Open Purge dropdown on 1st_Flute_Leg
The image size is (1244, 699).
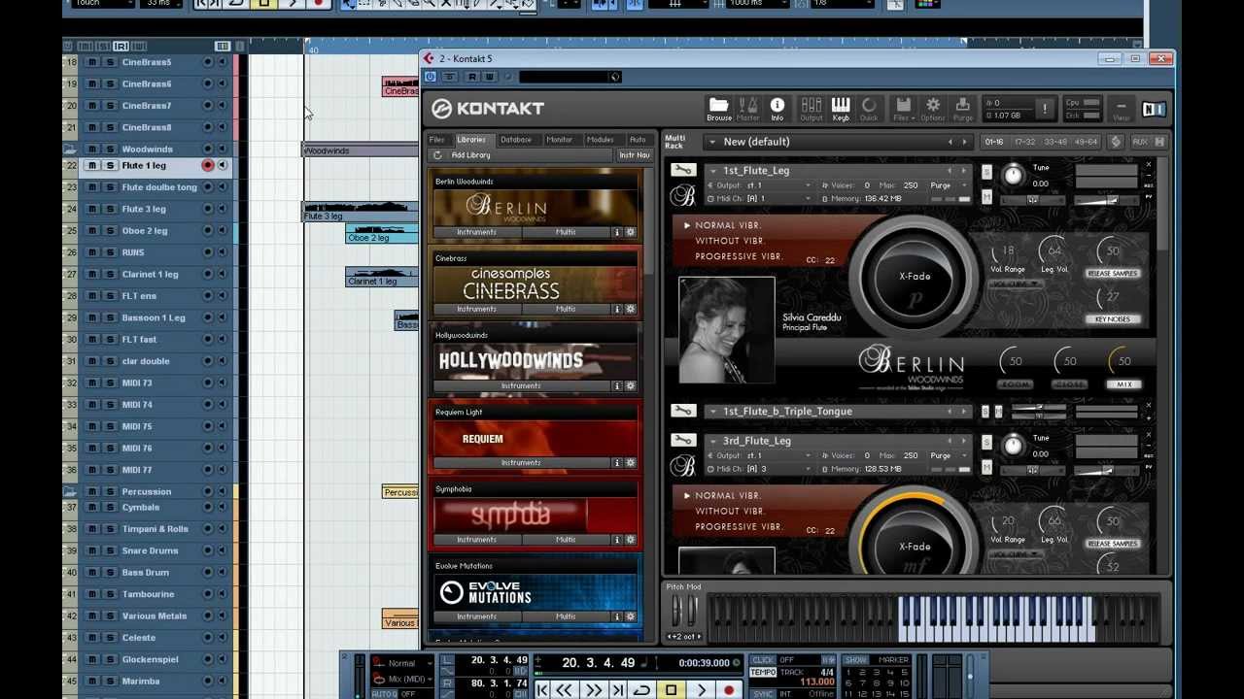[x=947, y=185]
